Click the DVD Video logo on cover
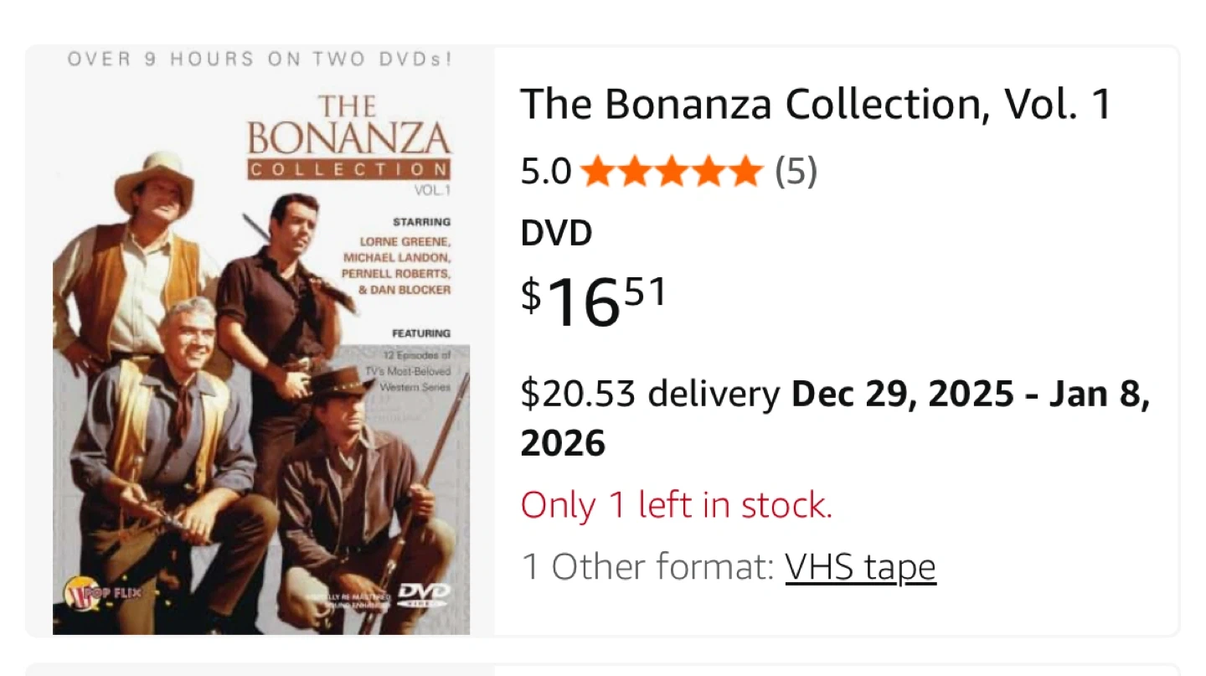 [x=423, y=593]
